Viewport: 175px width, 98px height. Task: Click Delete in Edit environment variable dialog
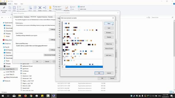click(x=109, y=37)
